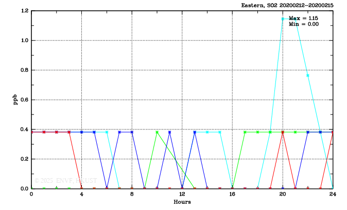This screenshot has width=347, height=210.
Task: Click the ENVF HKUST copyright watermark
Action: click(x=58, y=181)
